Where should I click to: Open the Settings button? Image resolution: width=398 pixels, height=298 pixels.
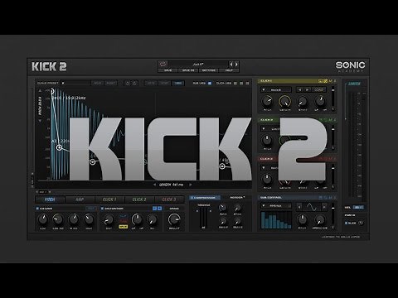(209, 70)
